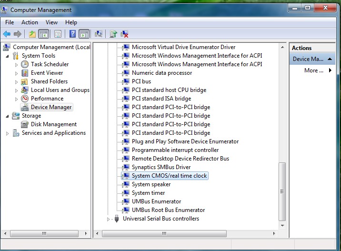The image size is (341, 251).
Task: Click the Task Scheduler clock icon
Action: [x=25, y=64]
